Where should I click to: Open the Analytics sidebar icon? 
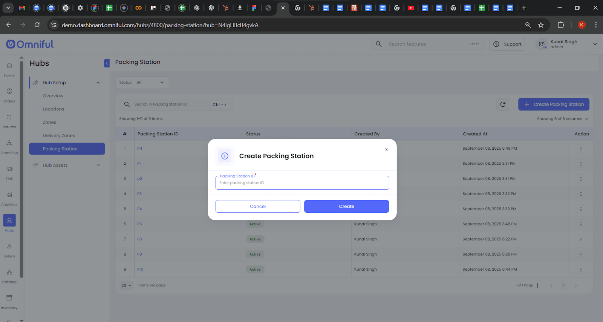(9, 198)
